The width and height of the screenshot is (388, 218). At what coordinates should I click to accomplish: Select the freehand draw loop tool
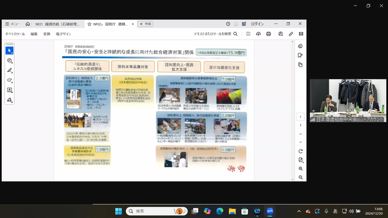(10, 80)
